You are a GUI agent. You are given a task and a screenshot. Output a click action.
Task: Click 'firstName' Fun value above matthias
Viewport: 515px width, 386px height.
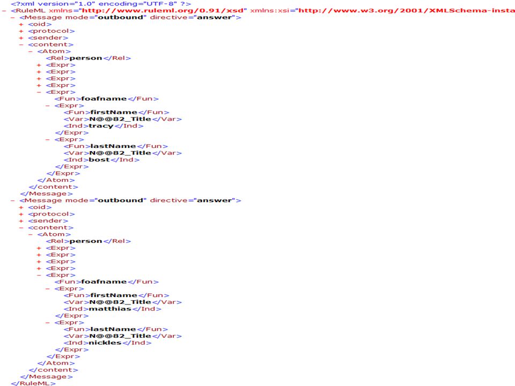[x=114, y=295]
